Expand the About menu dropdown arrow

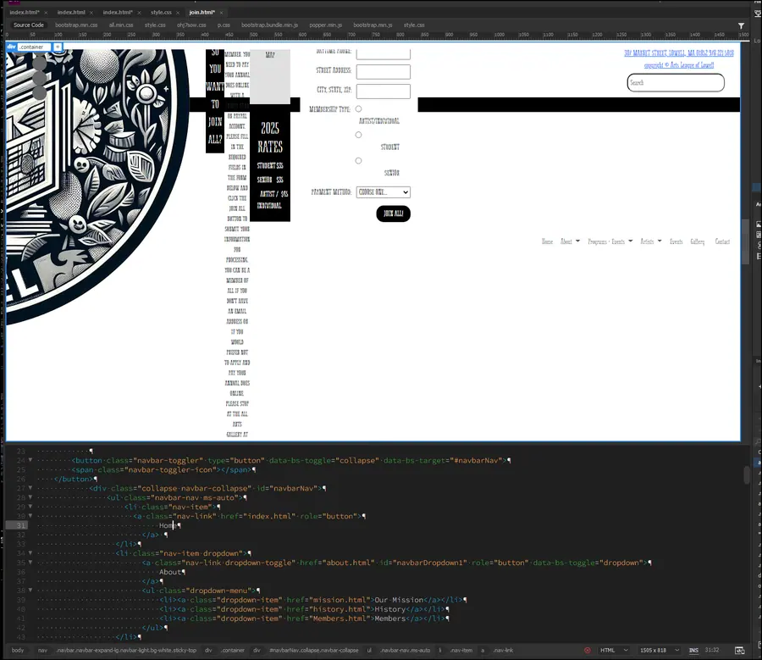coord(577,241)
